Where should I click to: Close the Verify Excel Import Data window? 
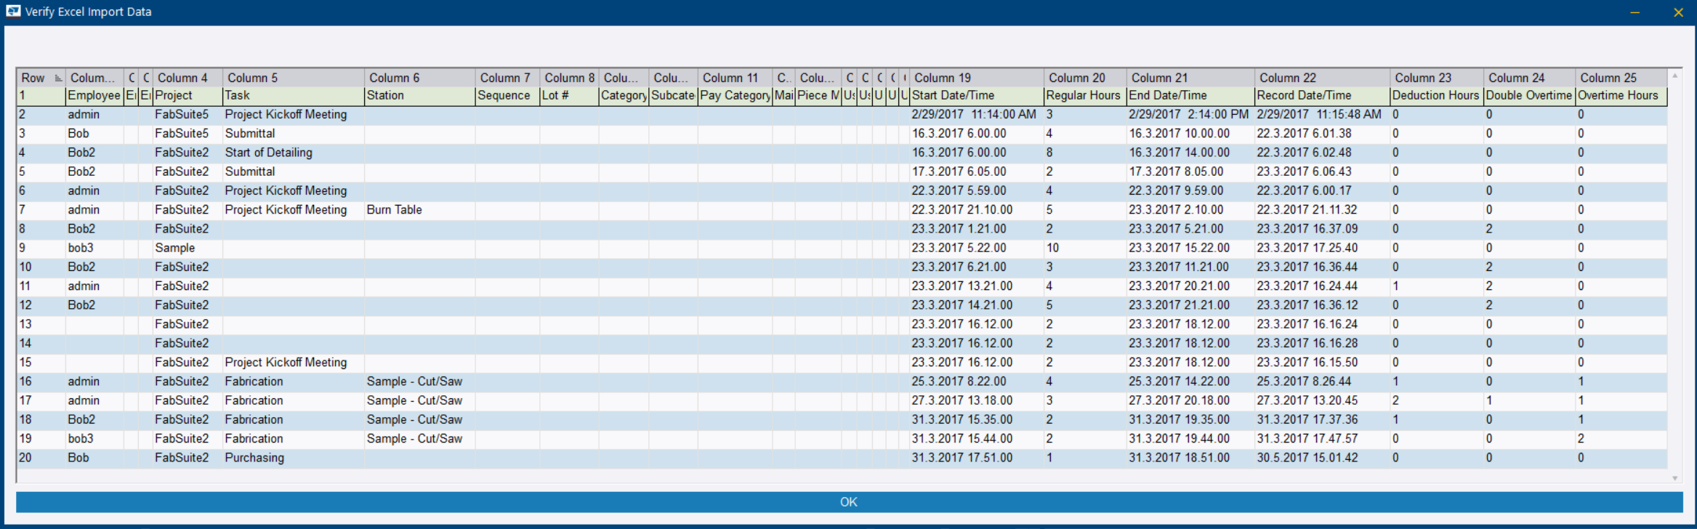pos(1678,12)
